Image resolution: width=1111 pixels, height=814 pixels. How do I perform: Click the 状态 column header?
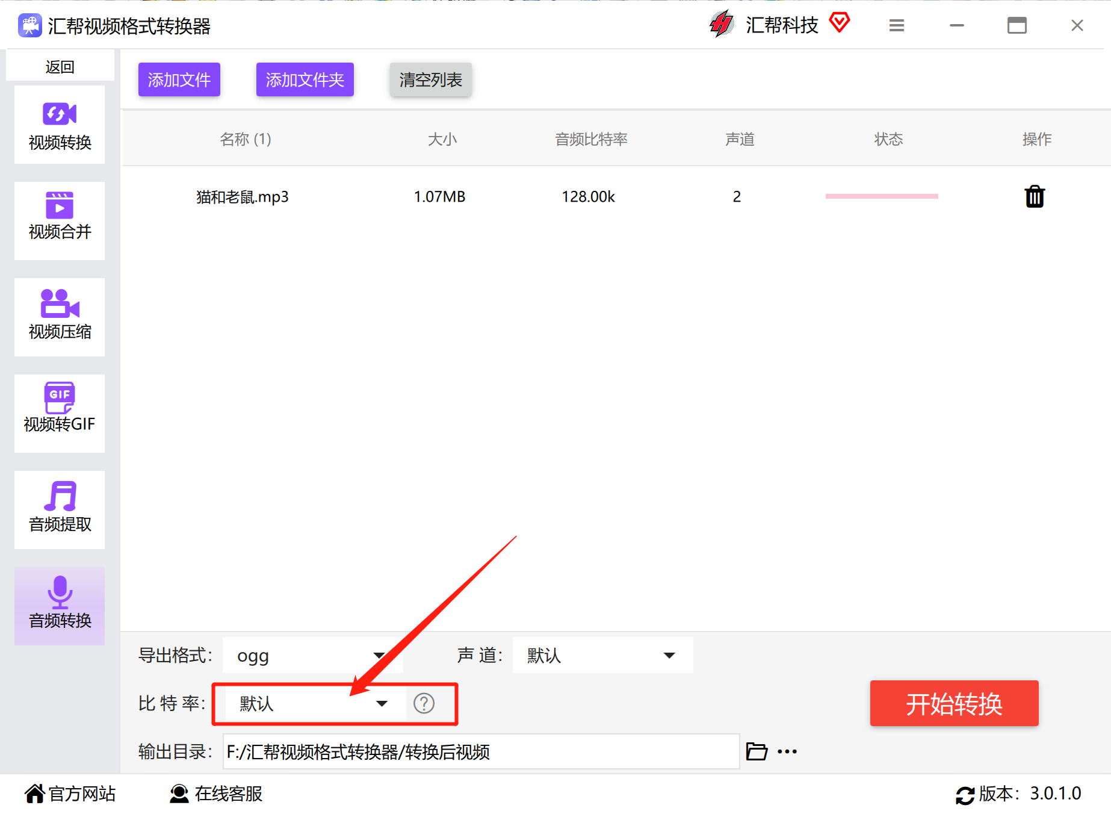tap(888, 139)
